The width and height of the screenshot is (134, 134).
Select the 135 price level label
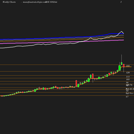tap(128, 66)
